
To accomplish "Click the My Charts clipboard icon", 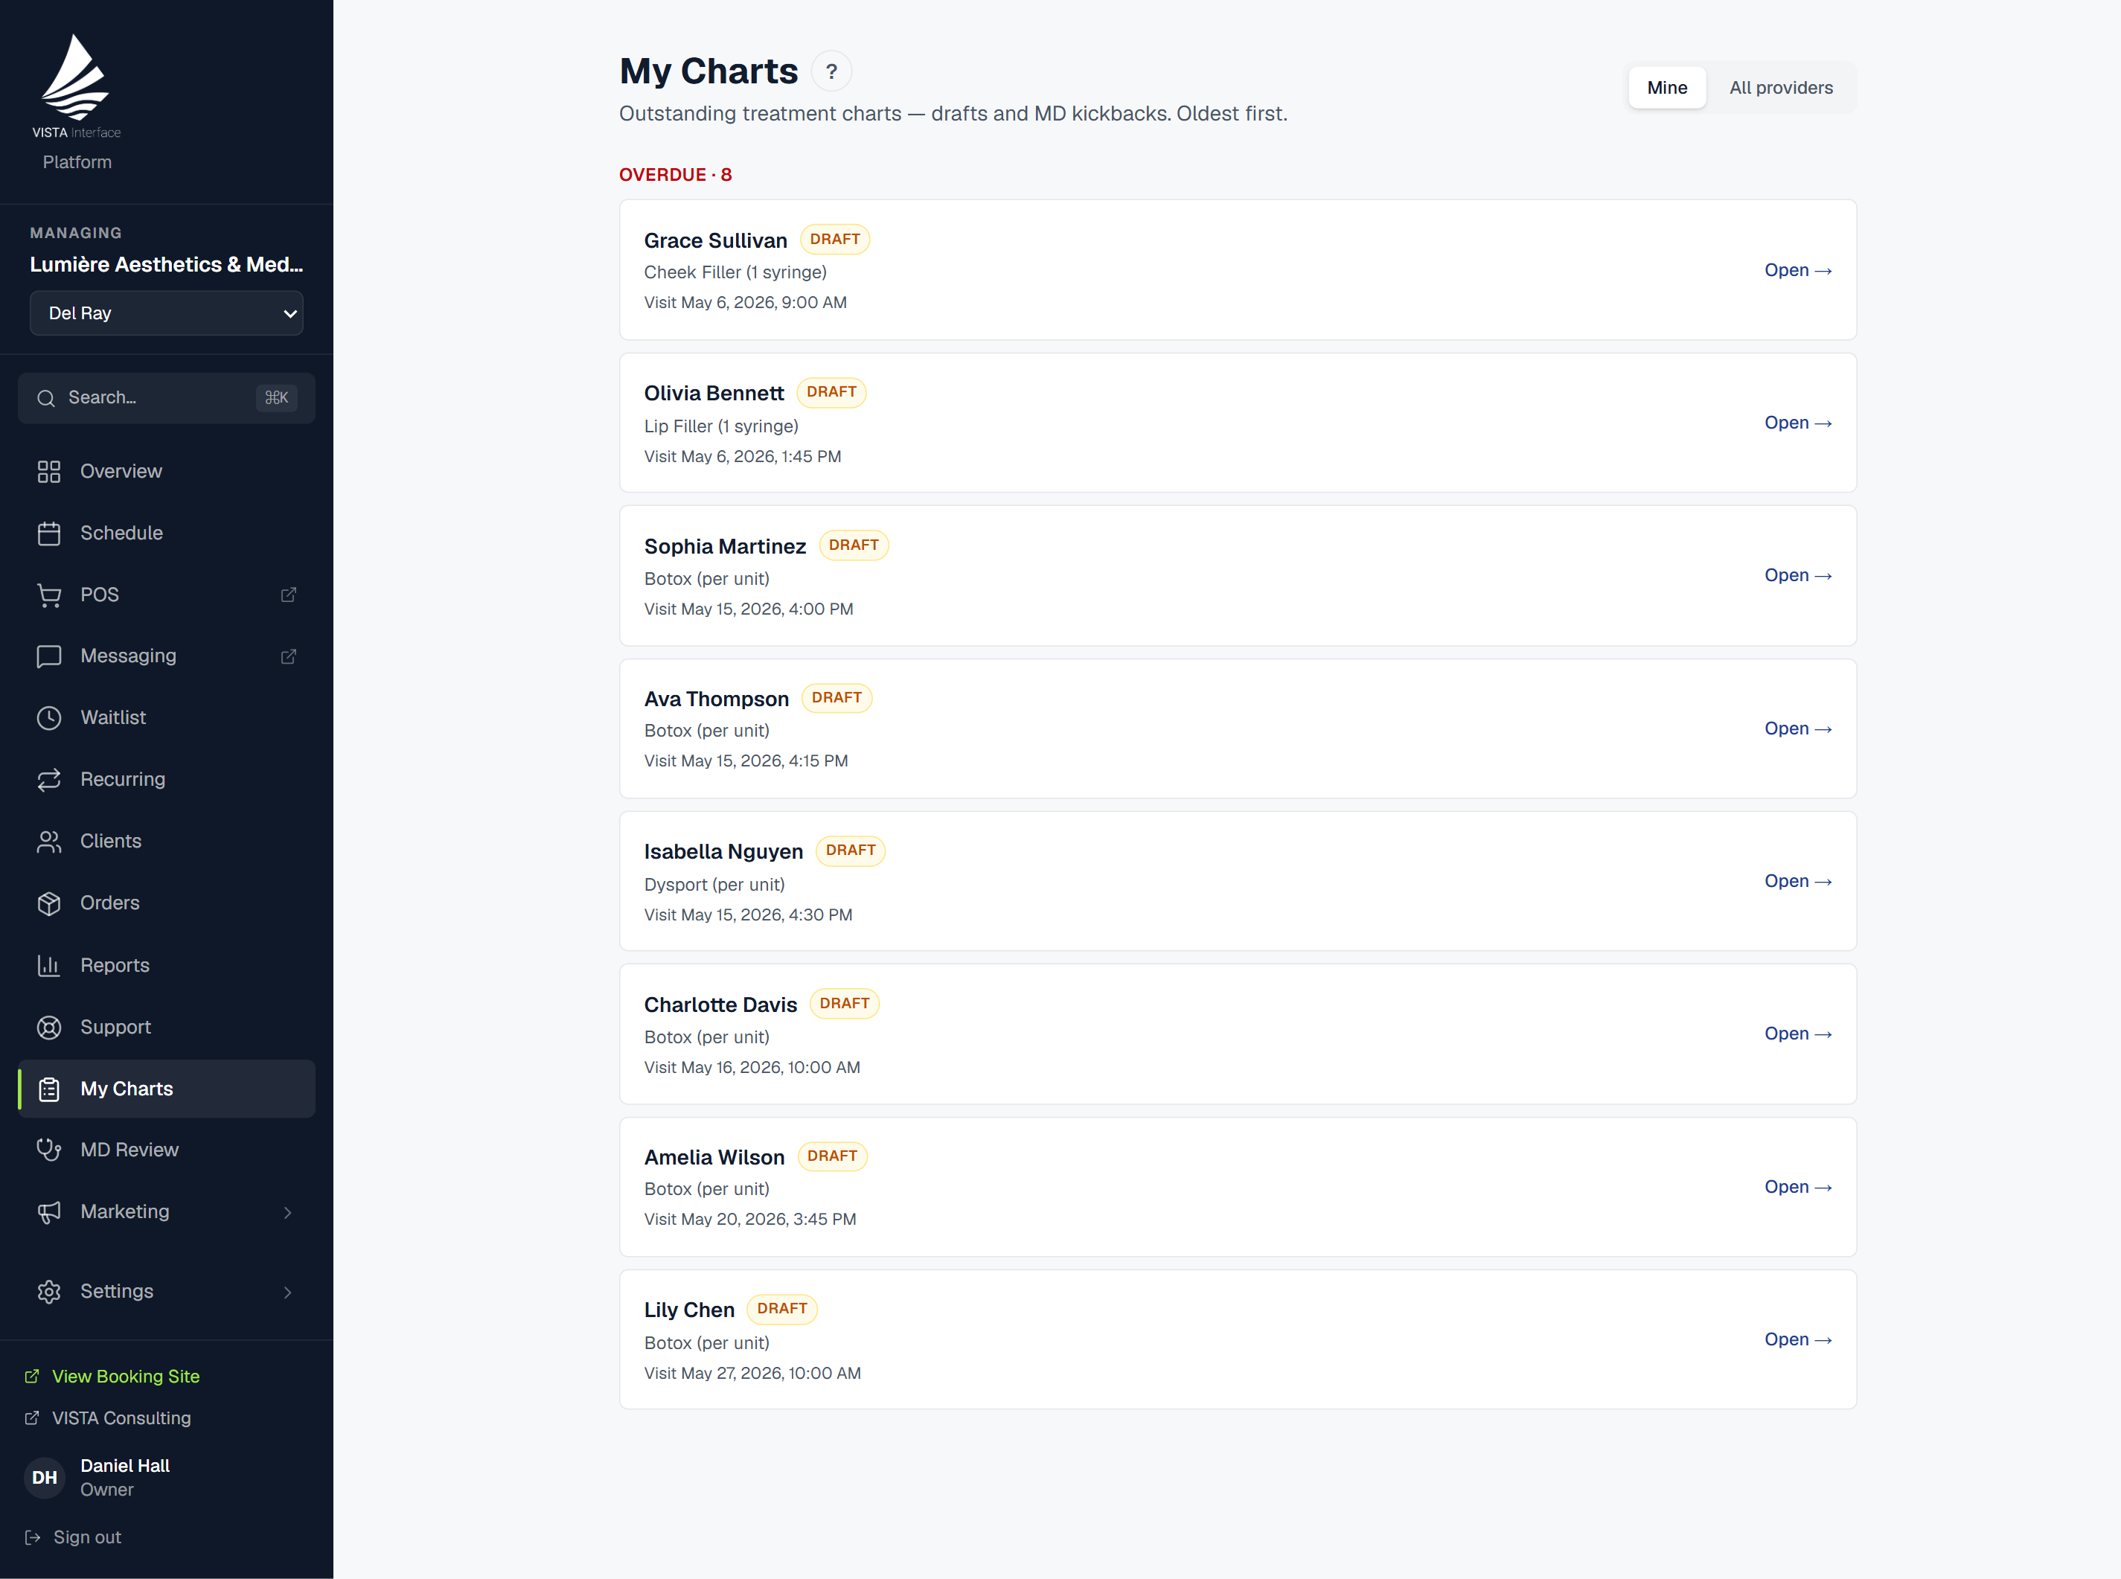I will point(49,1089).
